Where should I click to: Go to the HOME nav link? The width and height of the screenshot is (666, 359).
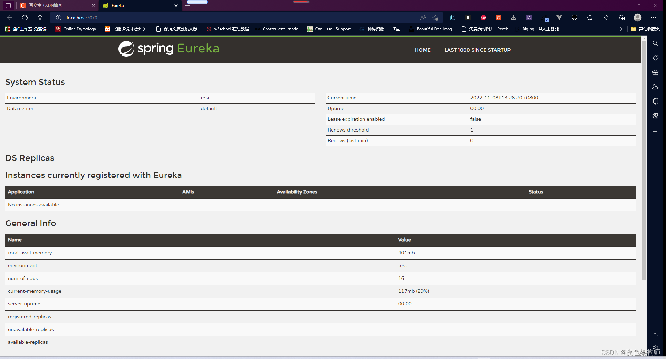click(x=422, y=50)
